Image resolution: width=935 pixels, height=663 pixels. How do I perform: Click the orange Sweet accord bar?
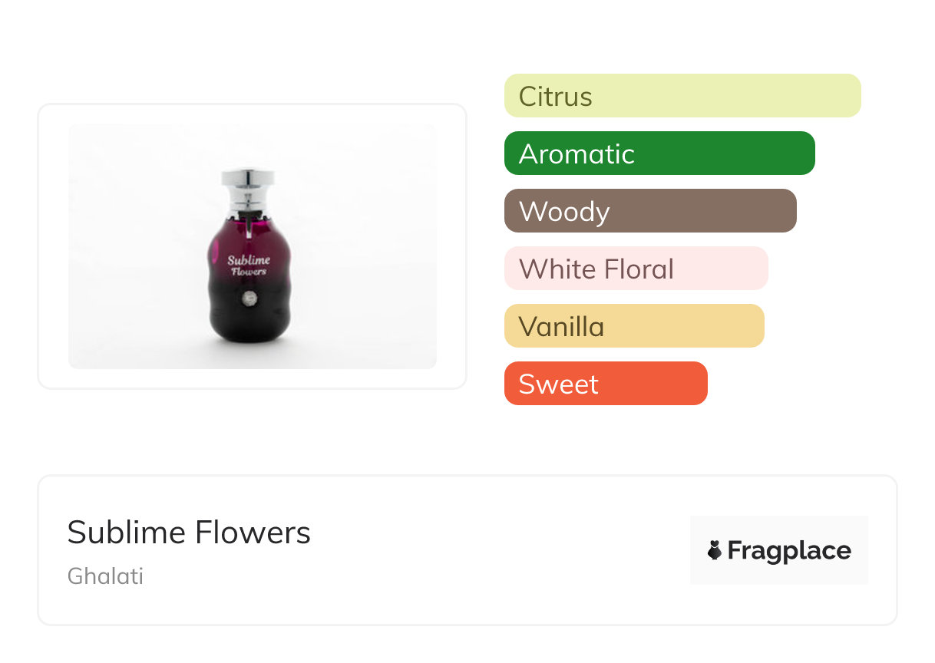(605, 384)
